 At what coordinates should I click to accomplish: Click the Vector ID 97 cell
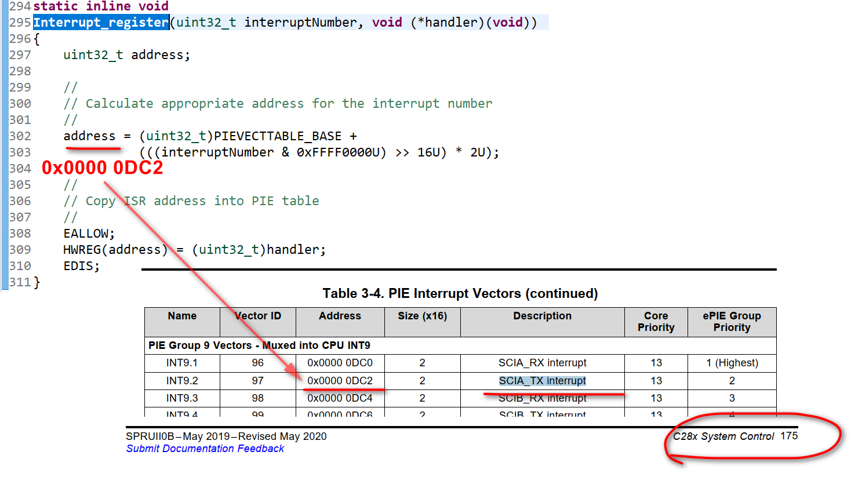[258, 381]
